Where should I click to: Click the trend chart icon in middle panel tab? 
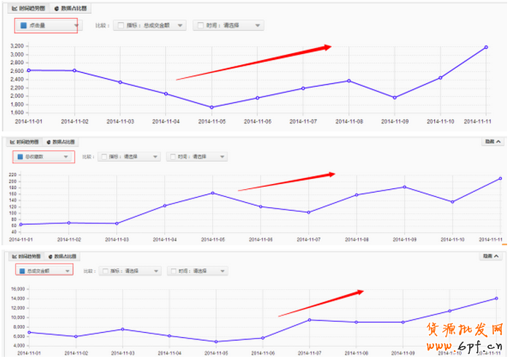[12, 142]
